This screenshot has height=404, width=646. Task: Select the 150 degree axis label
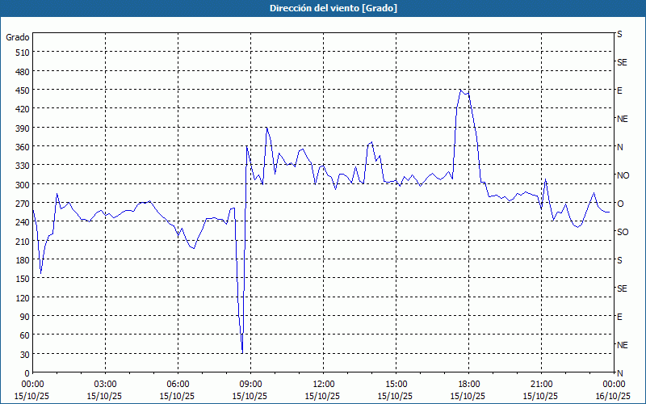(x=23, y=279)
